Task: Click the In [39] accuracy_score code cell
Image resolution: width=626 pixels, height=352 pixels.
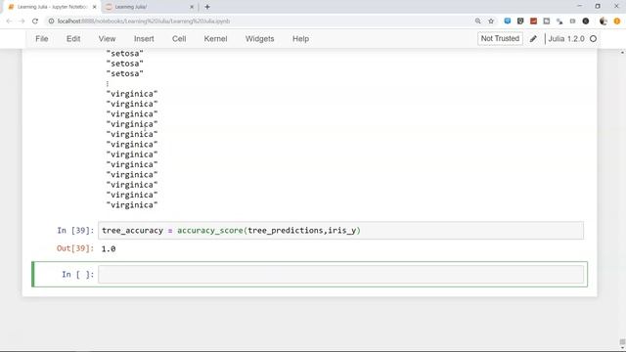Action: [341, 231]
